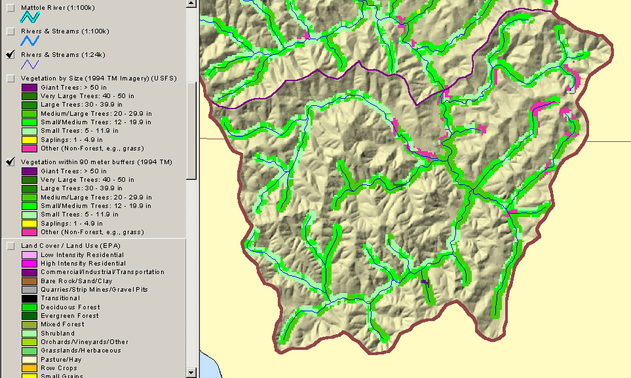
Task: Select Small Trees swatch under Vegetation by Size
Action: (x=29, y=131)
